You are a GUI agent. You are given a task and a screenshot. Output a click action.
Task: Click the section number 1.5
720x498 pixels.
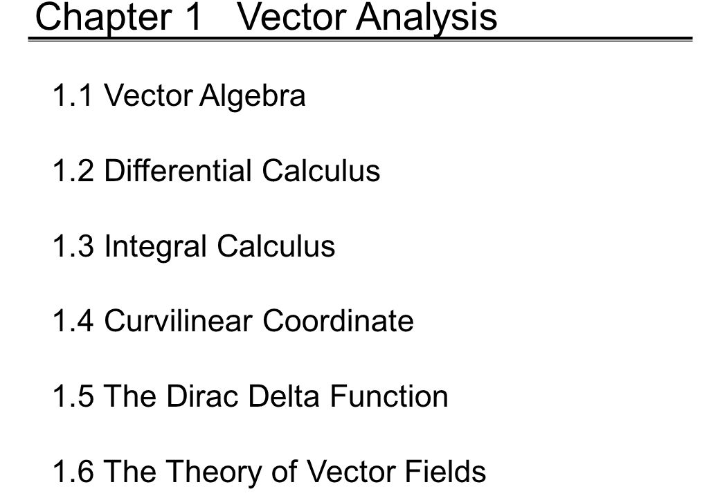point(73,396)
